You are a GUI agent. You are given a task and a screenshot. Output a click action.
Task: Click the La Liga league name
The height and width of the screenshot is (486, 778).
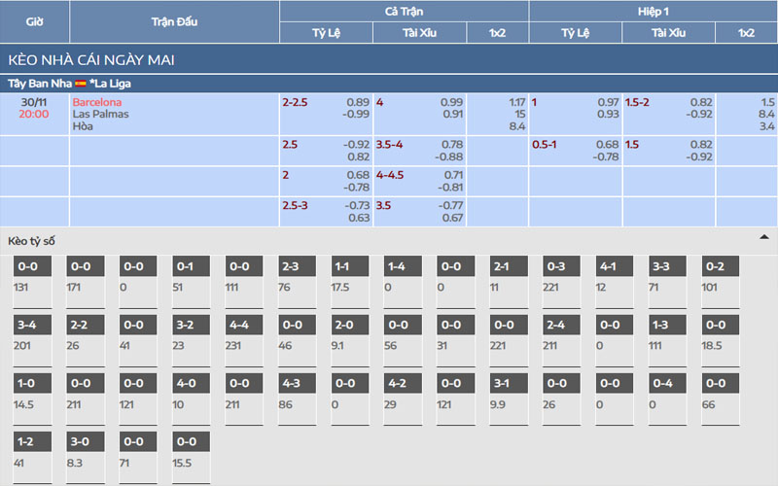(112, 84)
